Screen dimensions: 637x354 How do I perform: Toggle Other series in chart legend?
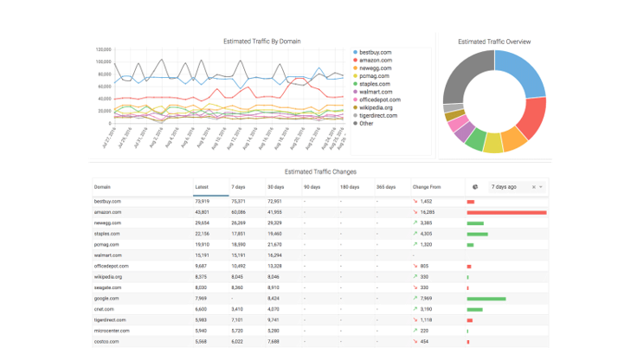[x=363, y=124]
